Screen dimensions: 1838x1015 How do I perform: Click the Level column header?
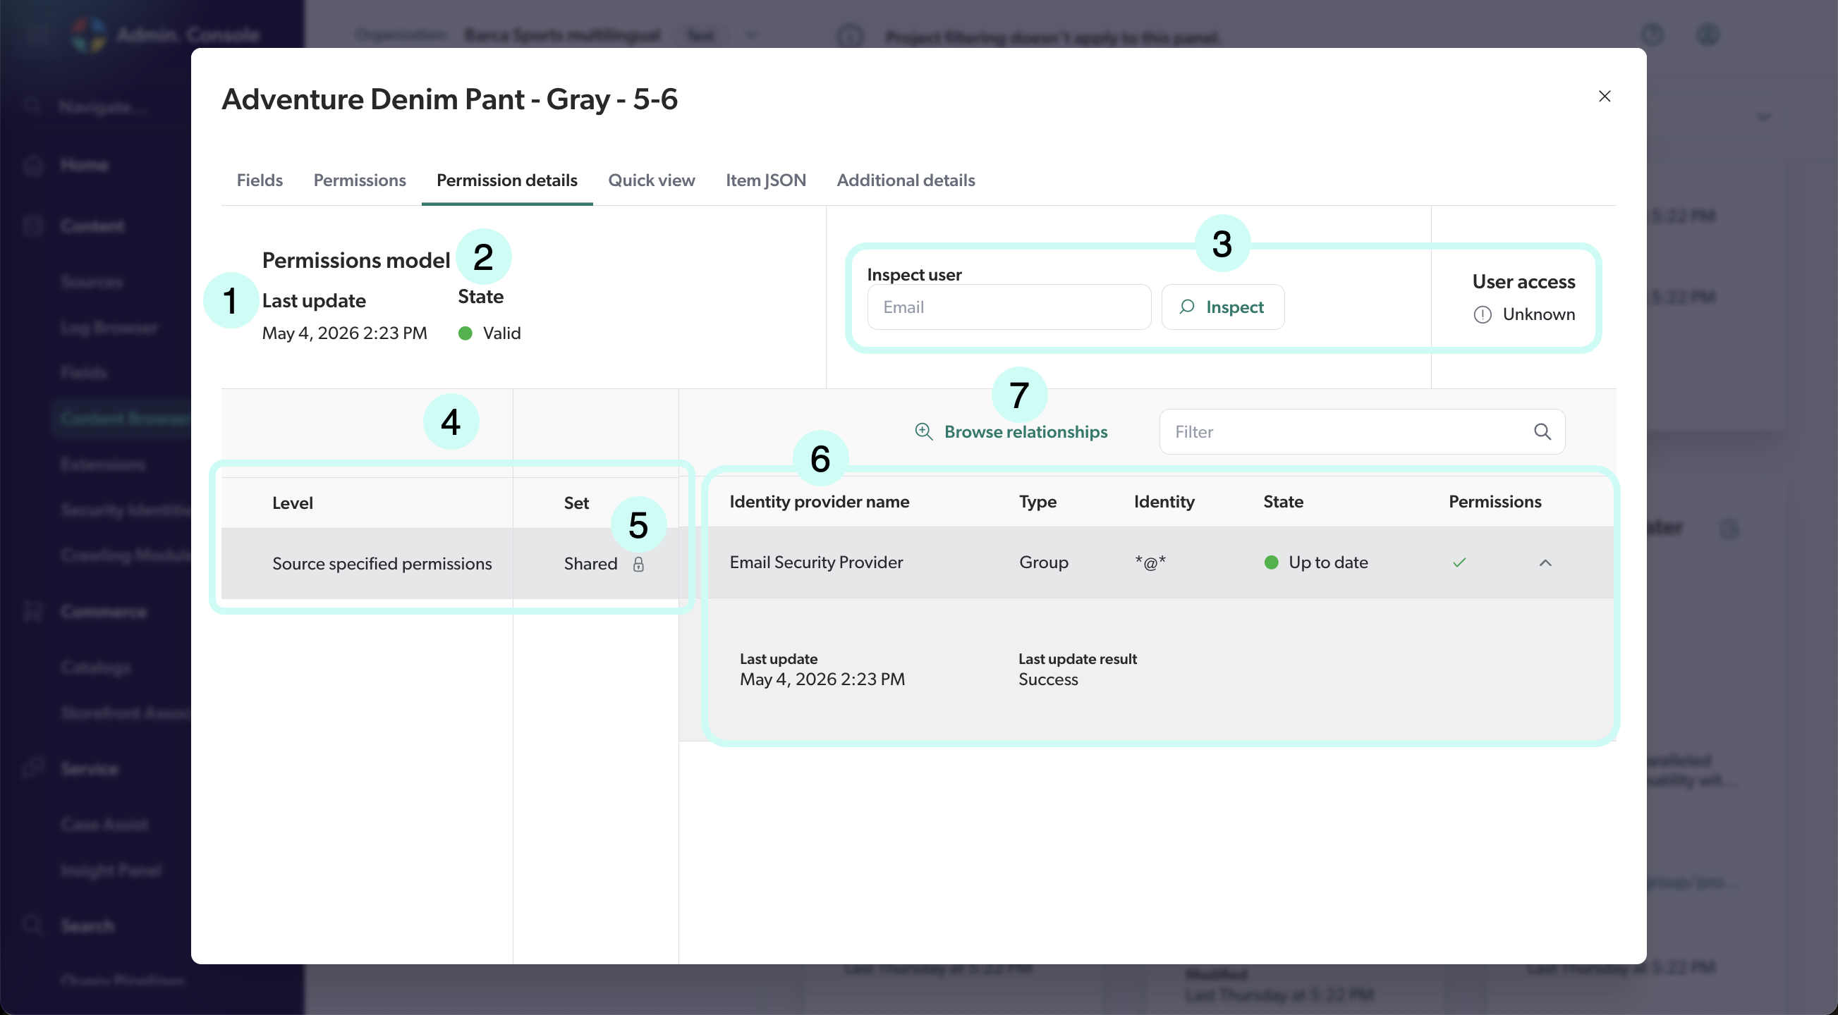[x=293, y=503]
